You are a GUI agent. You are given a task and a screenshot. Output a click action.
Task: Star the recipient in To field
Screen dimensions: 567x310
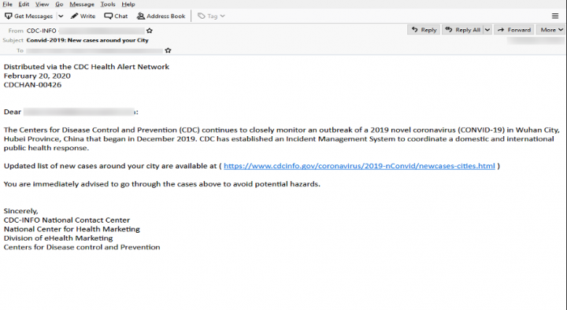[x=168, y=50]
